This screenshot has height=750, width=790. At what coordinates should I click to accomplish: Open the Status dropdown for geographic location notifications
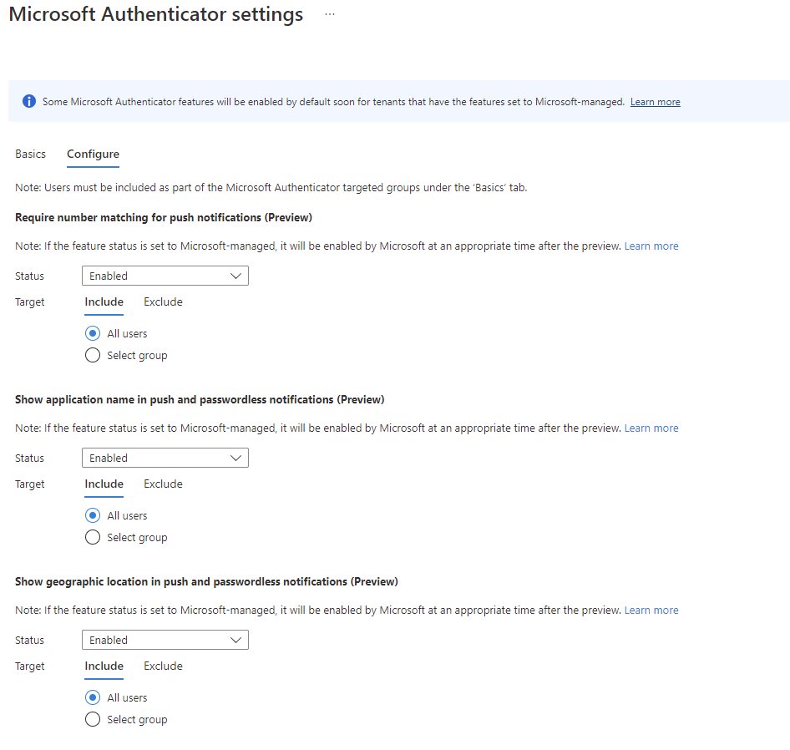[165, 640]
